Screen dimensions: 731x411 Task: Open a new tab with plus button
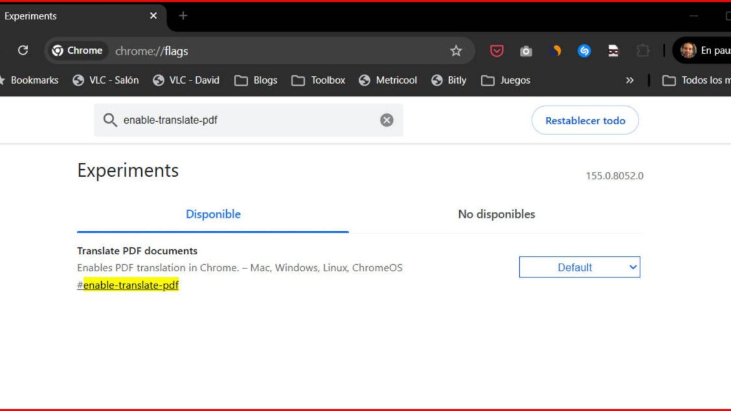pyautogui.click(x=183, y=16)
